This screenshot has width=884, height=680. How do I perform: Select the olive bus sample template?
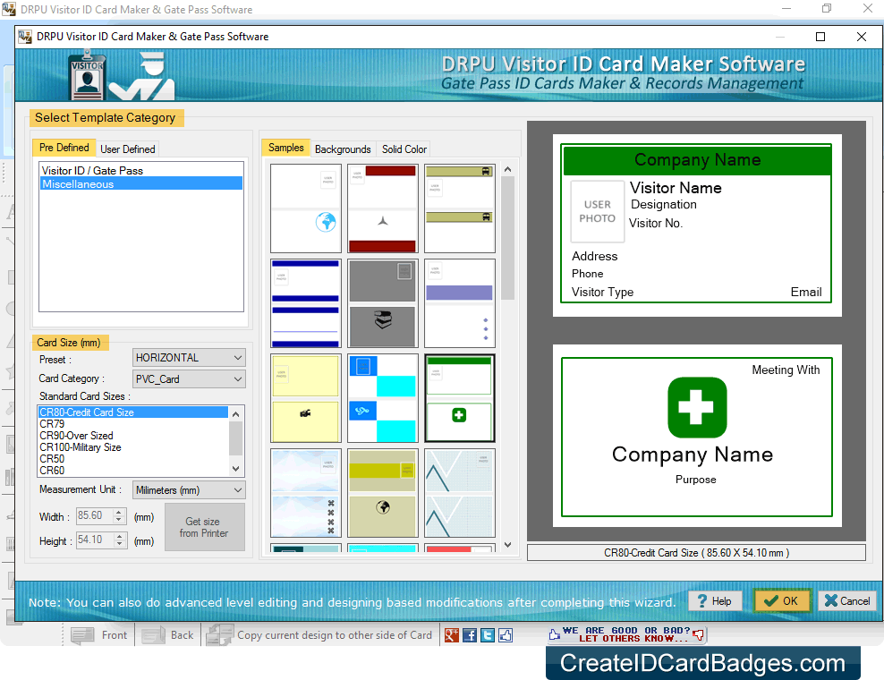[460, 208]
